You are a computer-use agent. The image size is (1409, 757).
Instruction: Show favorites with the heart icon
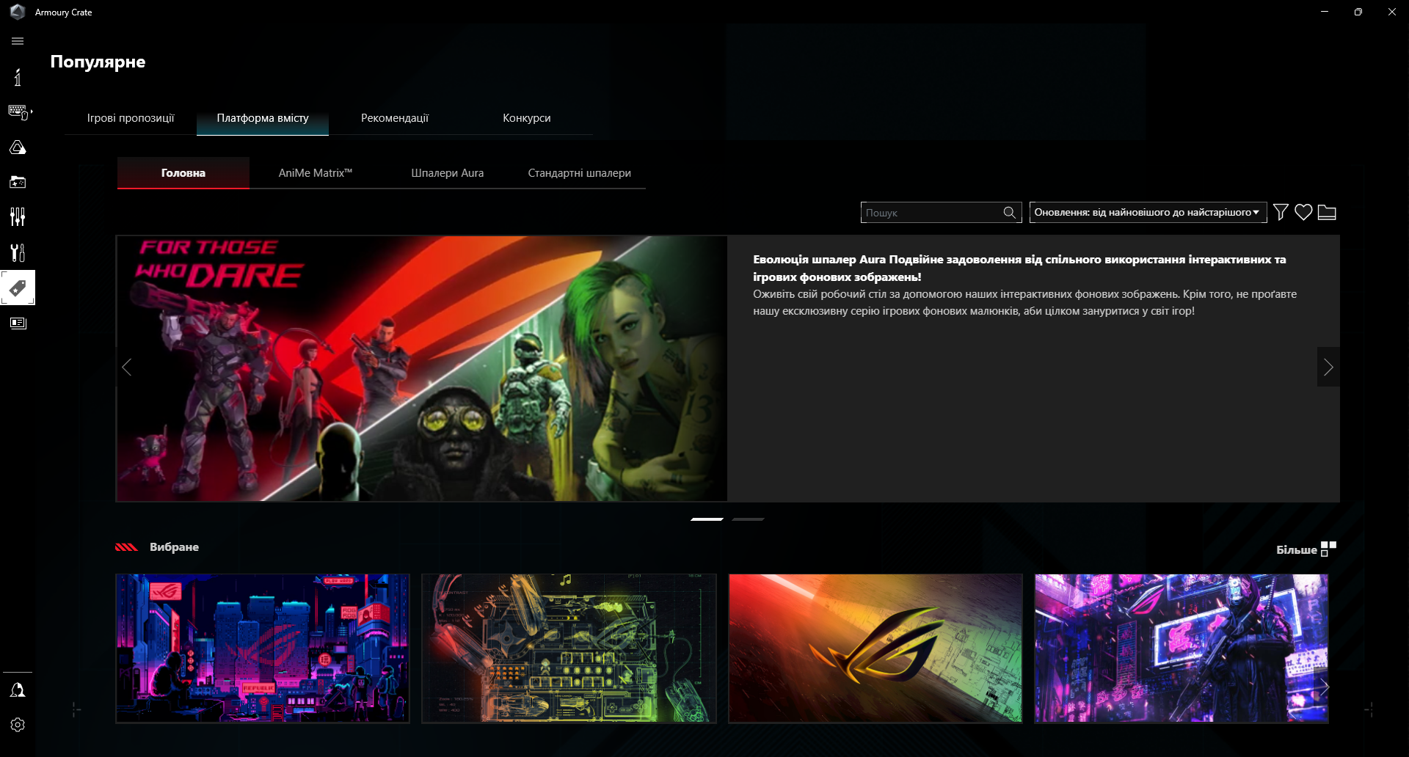1303,212
